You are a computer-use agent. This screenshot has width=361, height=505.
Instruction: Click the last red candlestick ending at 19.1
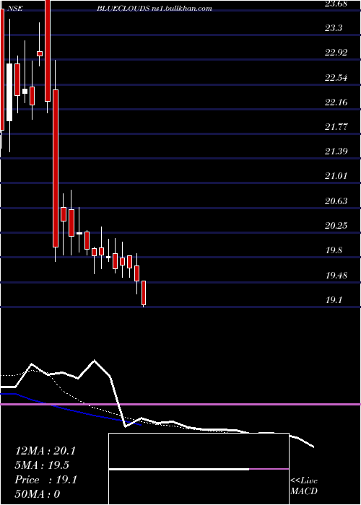coord(144,293)
